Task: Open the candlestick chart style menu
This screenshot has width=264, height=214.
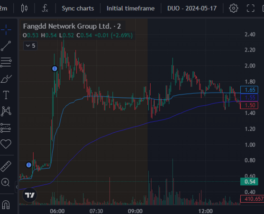Action: tap(24, 8)
